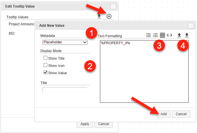Click Apply in Edit Tooltip Value dialog
This screenshot has width=197, height=133.
click(85, 124)
